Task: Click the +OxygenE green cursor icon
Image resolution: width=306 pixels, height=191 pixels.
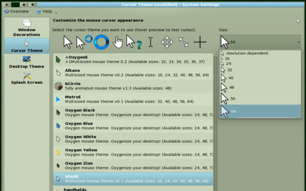Action: tap(58, 60)
